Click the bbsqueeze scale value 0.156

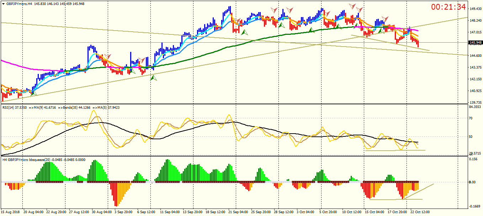click(x=473, y=159)
